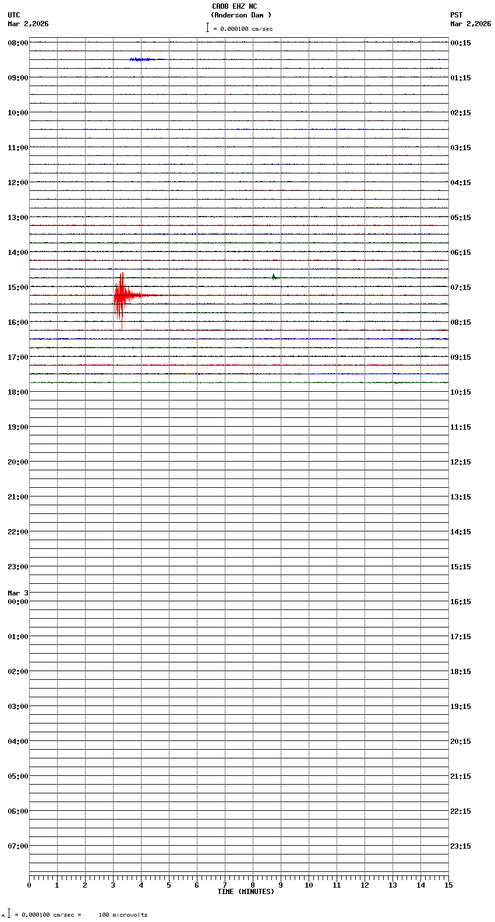Click the 'Mar 3' date change label
The height and width of the screenshot is (922, 495).
(18, 593)
